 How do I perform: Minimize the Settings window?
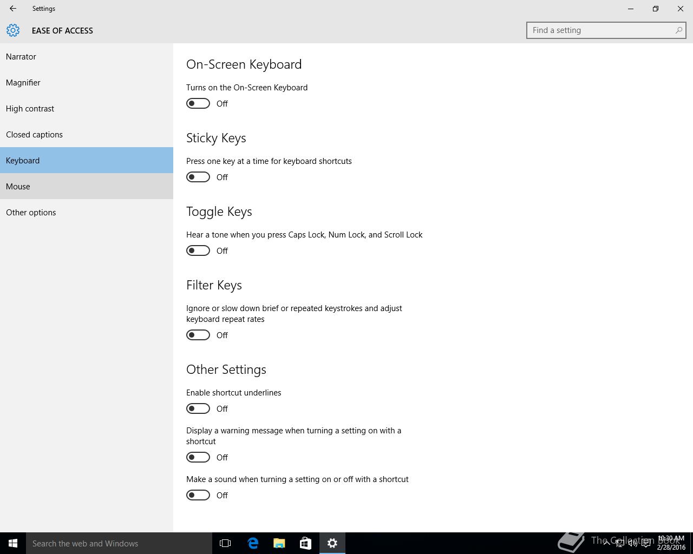coord(631,9)
